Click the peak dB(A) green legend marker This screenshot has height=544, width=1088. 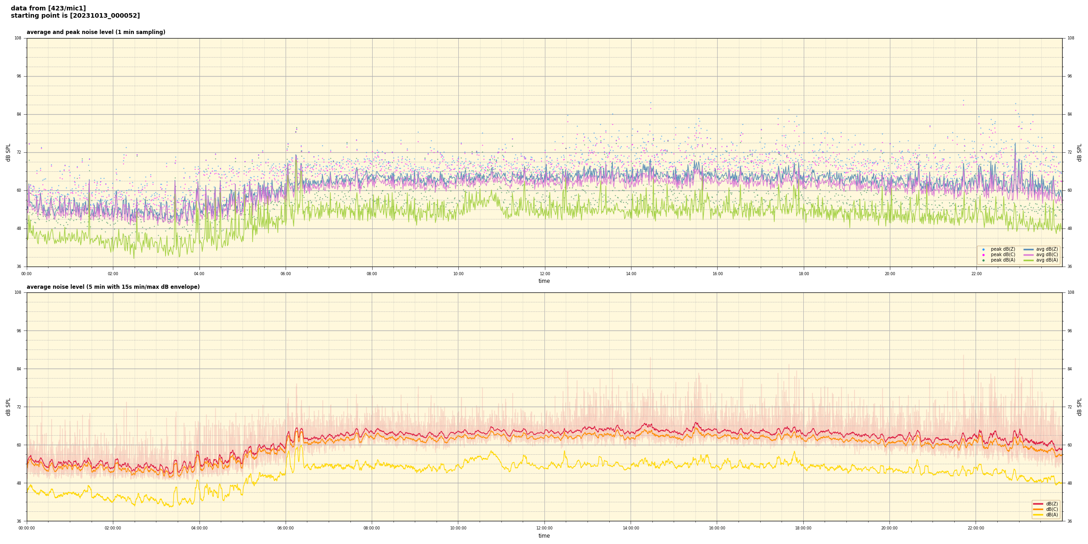click(x=983, y=260)
